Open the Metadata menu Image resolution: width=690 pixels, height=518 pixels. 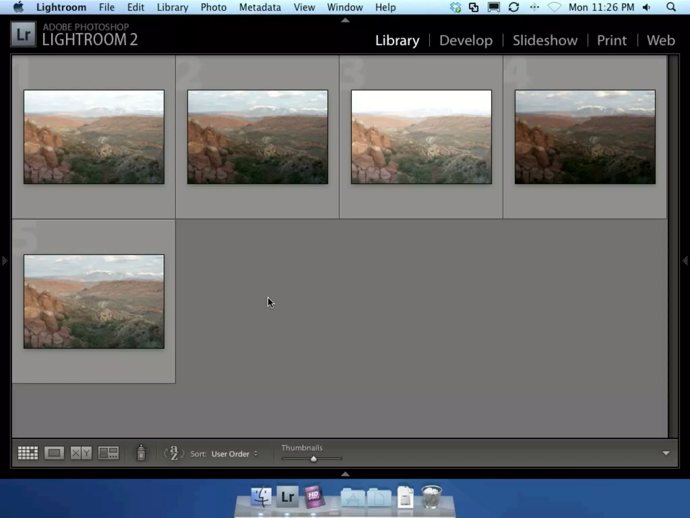[260, 7]
